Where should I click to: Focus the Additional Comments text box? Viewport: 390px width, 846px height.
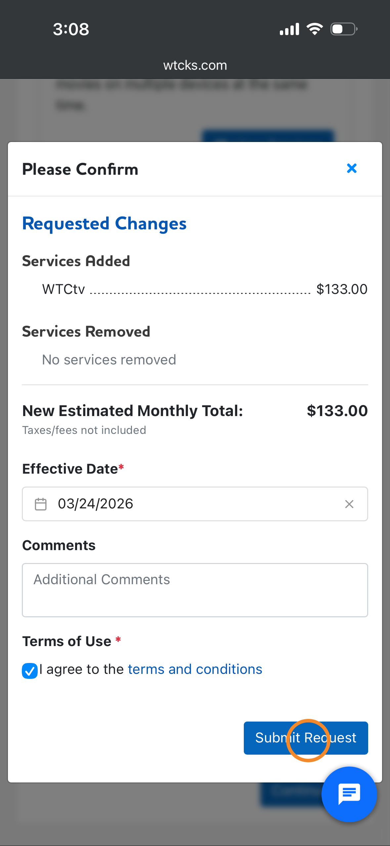[195, 590]
